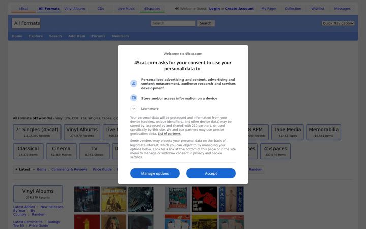Screen dimensions: 366x229
Task: Open the Quick Navigation dropdown
Action: coord(338,23)
